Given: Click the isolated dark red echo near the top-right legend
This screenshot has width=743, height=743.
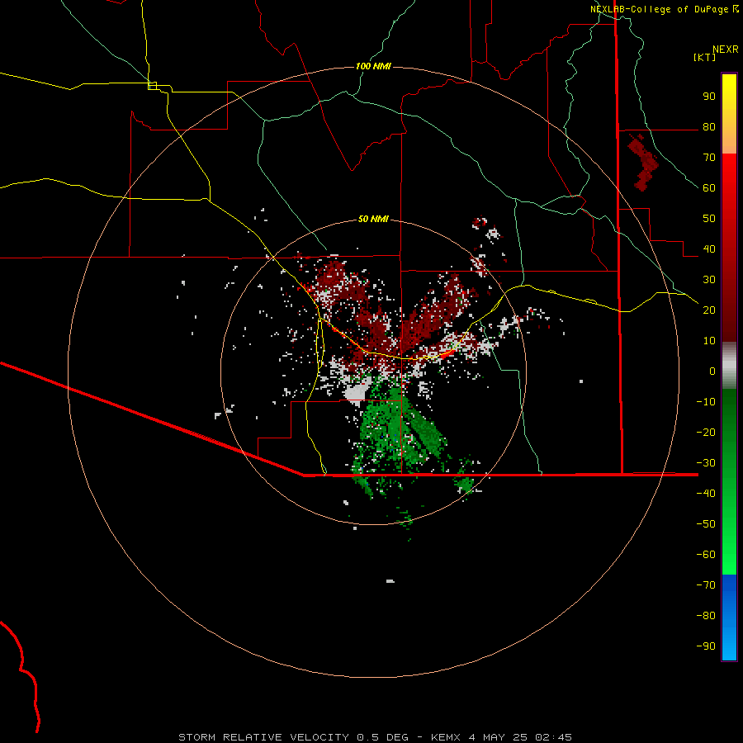Looking at the screenshot, I should click(643, 163).
